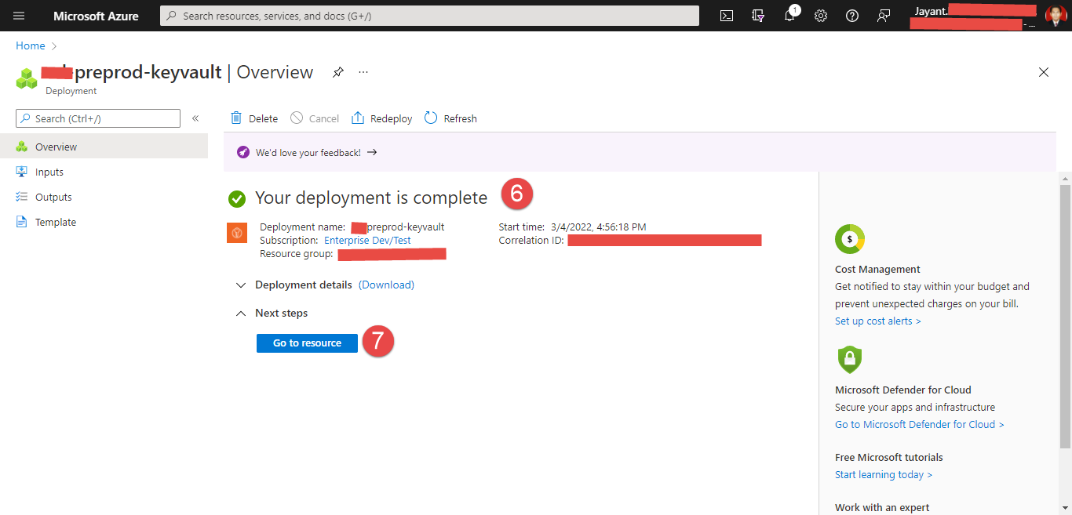This screenshot has width=1072, height=515.
Task: Open the help question mark icon
Action: tap(852, 16)
